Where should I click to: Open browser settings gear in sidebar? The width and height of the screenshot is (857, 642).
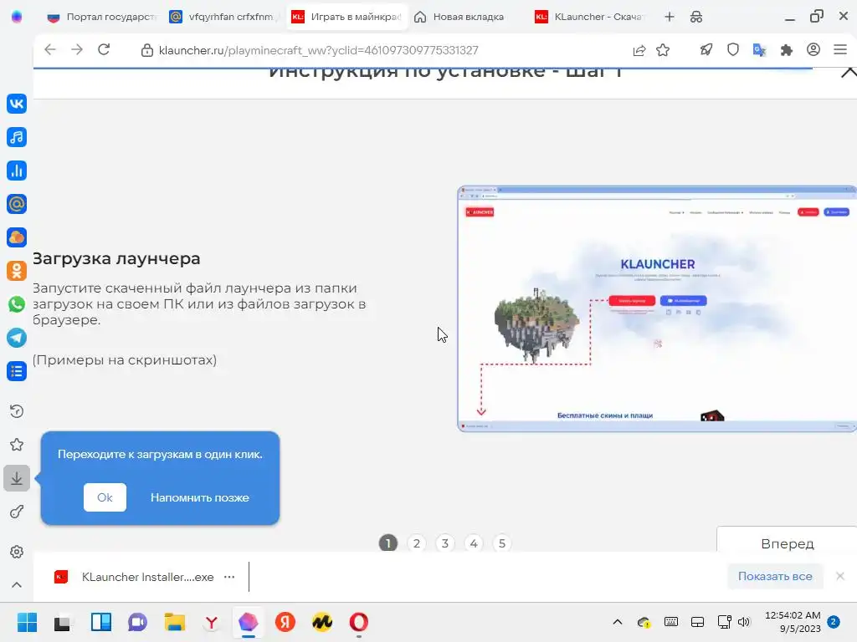(x=17, y=552)
